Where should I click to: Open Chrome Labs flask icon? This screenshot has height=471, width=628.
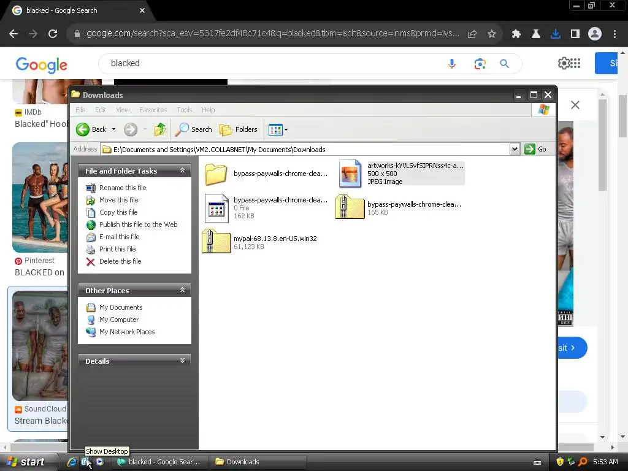tap(536, 34)
